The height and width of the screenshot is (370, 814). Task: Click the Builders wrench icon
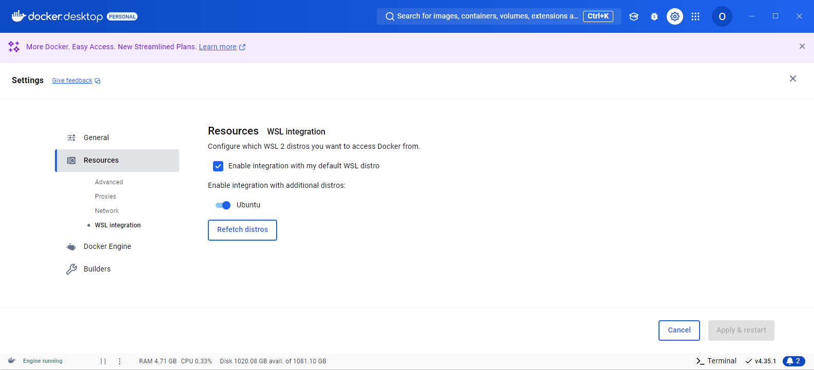[x=71, y=269]
